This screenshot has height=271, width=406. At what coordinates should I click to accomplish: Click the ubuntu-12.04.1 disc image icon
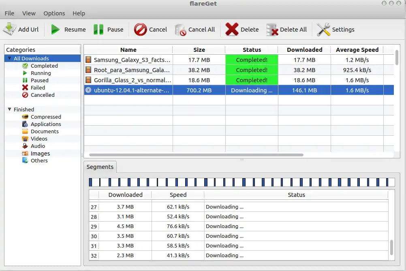[x=88, y=90]
